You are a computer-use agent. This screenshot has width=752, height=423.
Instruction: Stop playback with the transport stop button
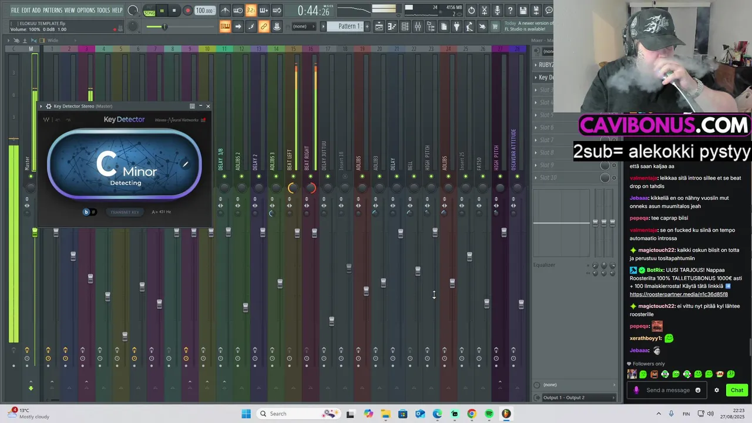[x=174, y=11]
